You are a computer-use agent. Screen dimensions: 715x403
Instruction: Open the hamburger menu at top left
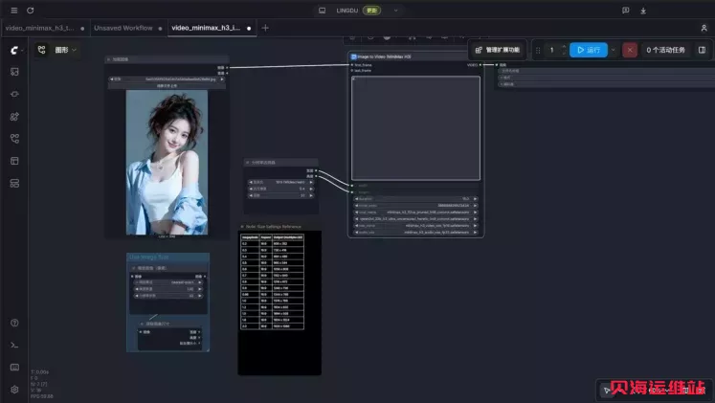14,10
